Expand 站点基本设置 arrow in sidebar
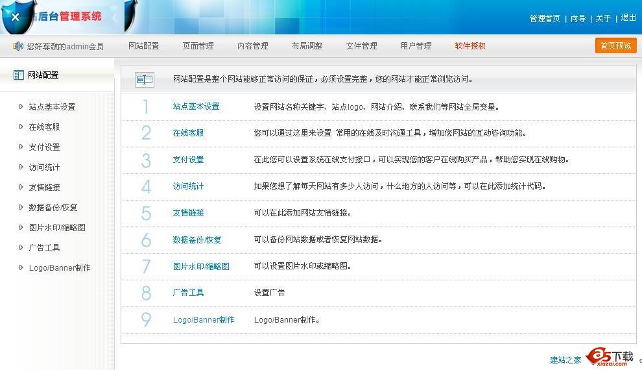Image resolution: width=642 pixels, height=370 pixels. click(x=21, y=107)
